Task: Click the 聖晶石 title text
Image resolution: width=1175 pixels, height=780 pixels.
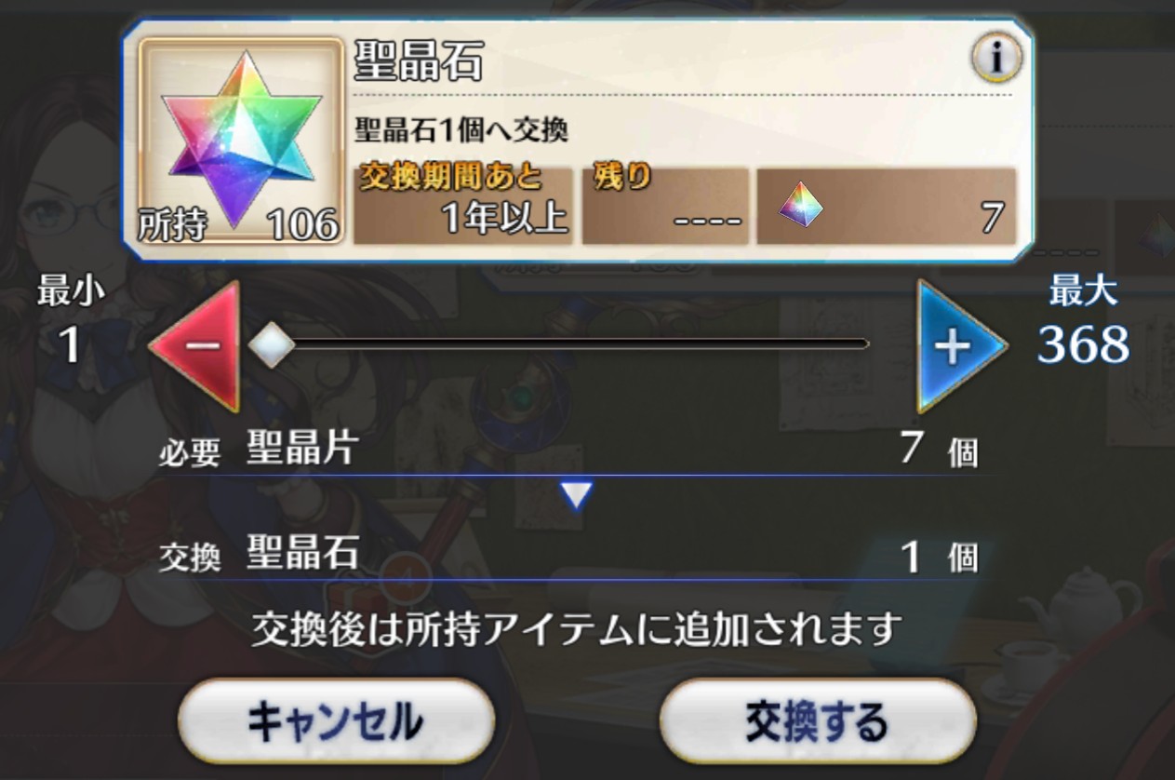Action: coord(419,63)
